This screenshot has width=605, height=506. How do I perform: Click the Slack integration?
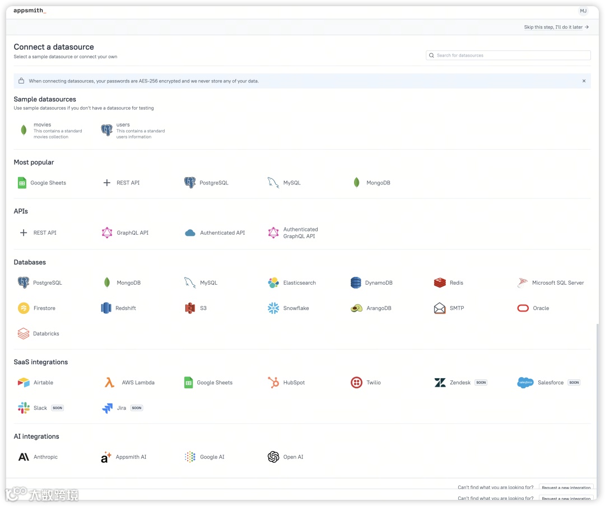pyautogui.click(x=40, y=408)
